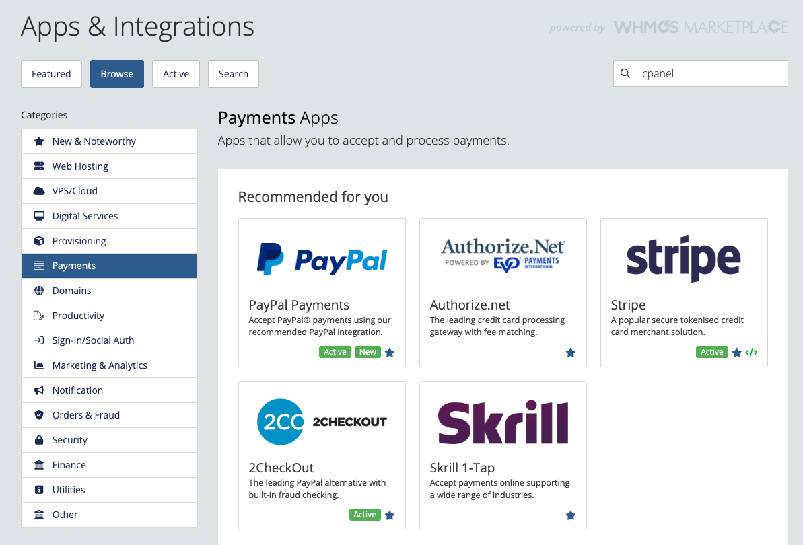Click the cloud icon beside VPS/Cloud
The height and width of the screenshot is (545, 803).
click(x=39, y=191)
